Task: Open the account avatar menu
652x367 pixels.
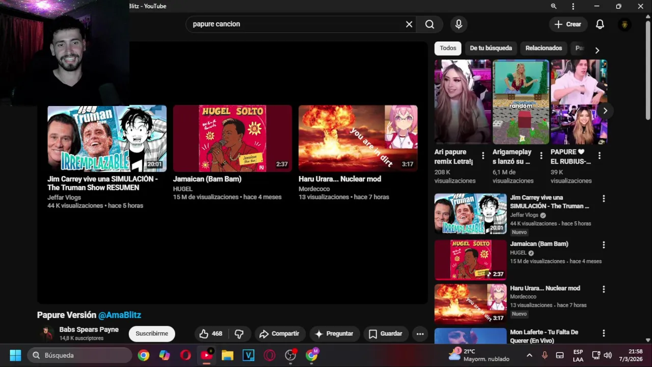Action: coord(624,24)
